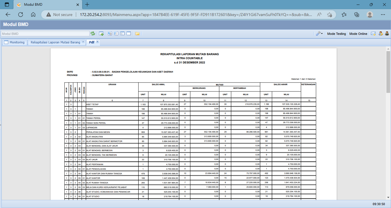The image size is (391, 208).
Task: Add this page to favorites star icon
Action: point(329,15)
